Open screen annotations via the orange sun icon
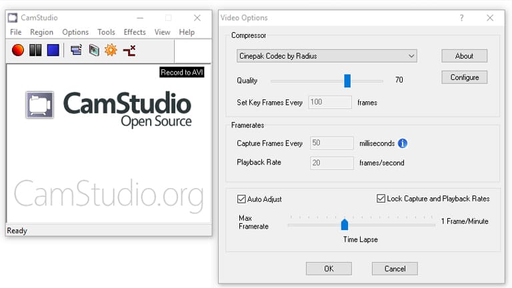The height and width of the screenshot is (288, 512). (111, 50)
